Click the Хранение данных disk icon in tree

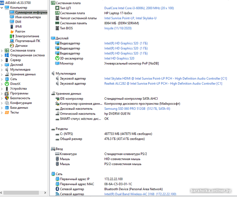pyautogui.click(x=7, y=74)
